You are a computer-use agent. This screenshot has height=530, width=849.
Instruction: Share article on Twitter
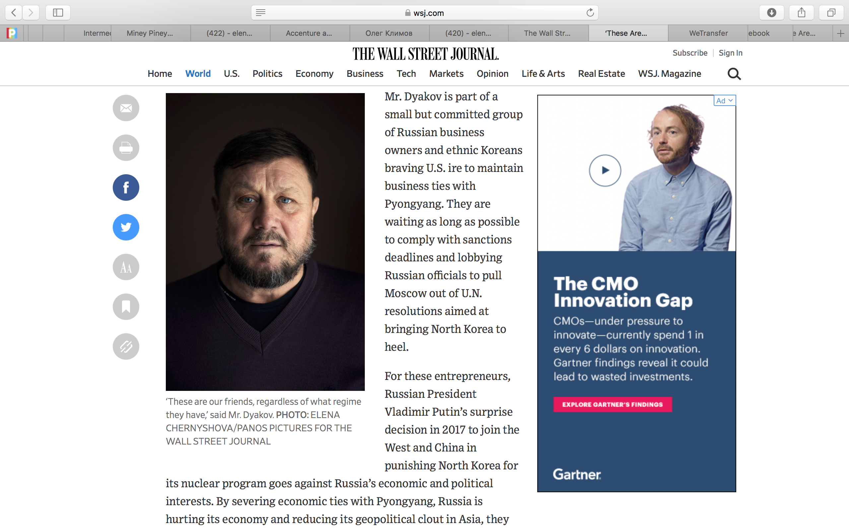click(x=126, y=227)
